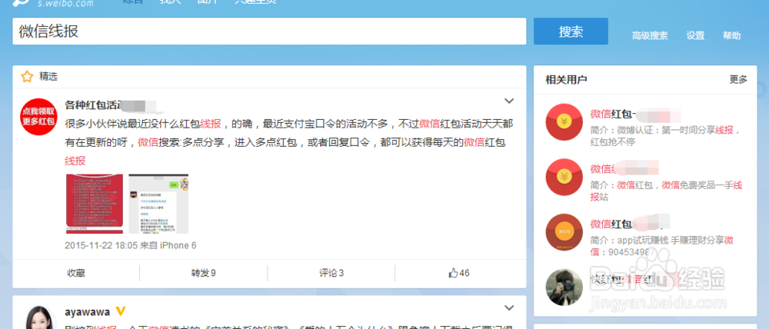This screenshot has height=329, width=769.
Task: Expand the ayawawa post options chevron
Action: click(x=509, y=308)
